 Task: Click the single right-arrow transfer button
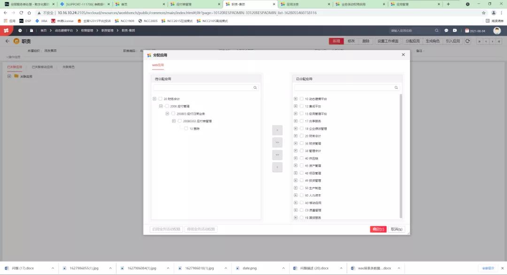click(x=277, y=130)
